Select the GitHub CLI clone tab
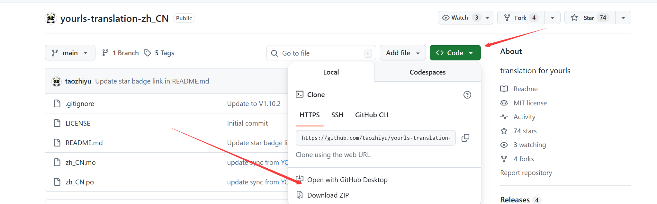 [x=371, y=115]
